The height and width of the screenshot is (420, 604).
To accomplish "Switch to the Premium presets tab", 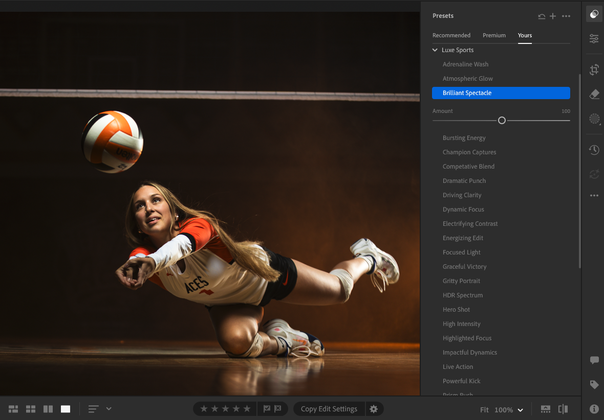I will click(494, 35).
